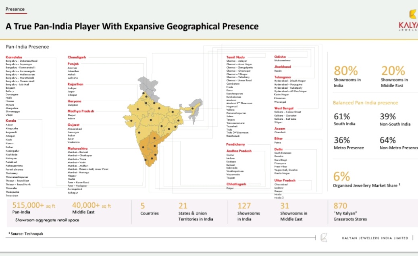Select the 'Telangana' state heading
This screenshot has width=418, height=256.
tap(283, 77)
